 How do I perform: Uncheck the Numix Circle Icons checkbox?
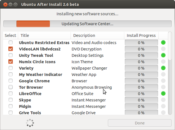coord(11,62)
